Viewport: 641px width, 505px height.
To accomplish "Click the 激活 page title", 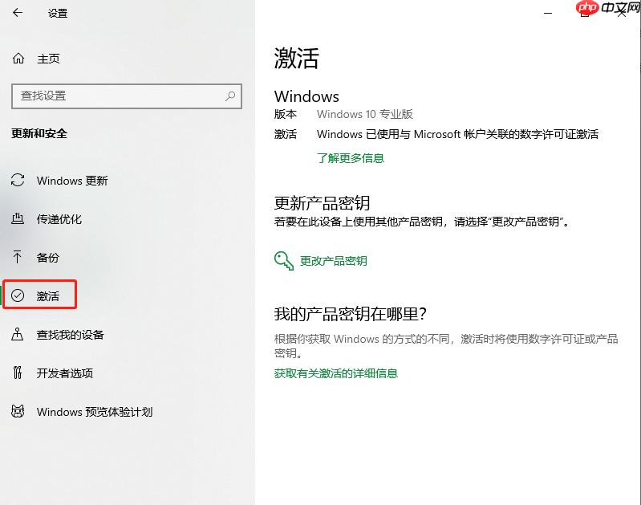I will pos(296,58).
